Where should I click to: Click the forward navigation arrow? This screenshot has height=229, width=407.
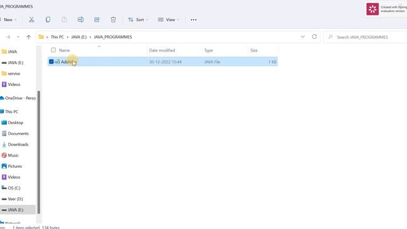pyautogui.click(x=8, y=37)
